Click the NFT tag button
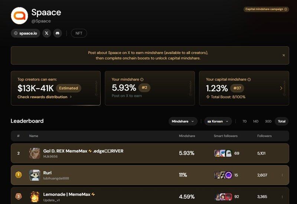Image resolution: width=297 pixels, height=204 pixels. [x=79, y=33]
